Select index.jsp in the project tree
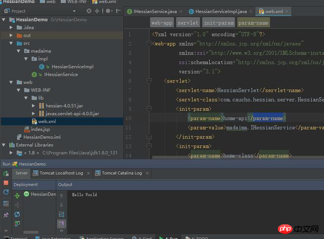Screen dimensions: 324x239 click(x=40, y=129)
